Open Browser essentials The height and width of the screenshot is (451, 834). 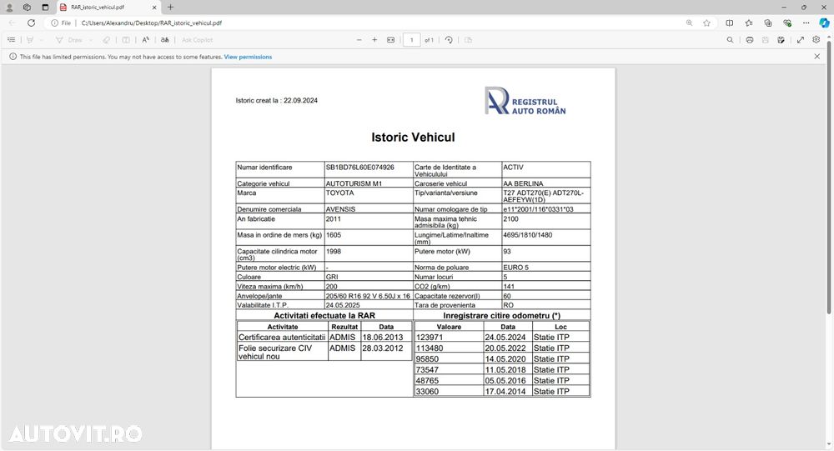pyautogui.click(x=787, y=23)
